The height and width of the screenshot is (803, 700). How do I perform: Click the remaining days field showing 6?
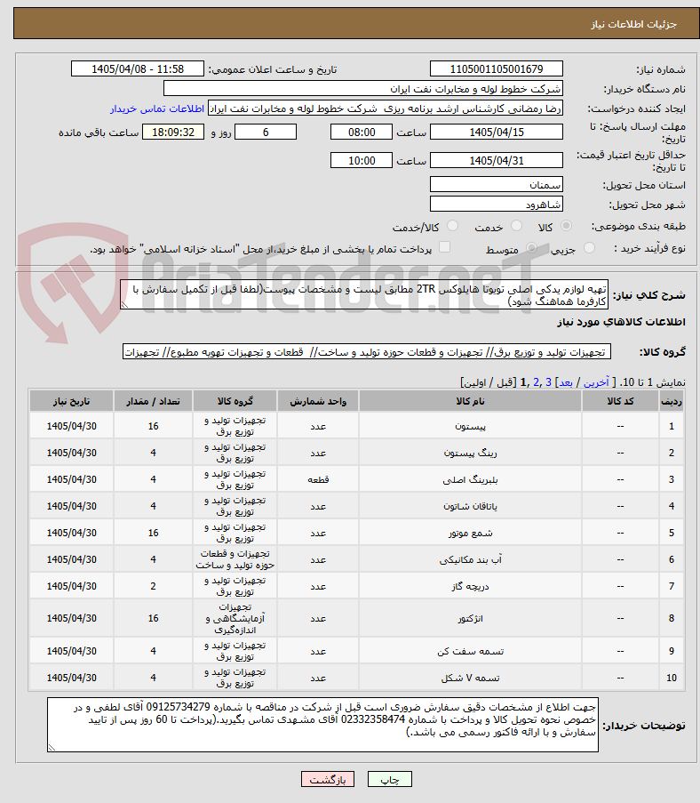click(x=266, y=132)
